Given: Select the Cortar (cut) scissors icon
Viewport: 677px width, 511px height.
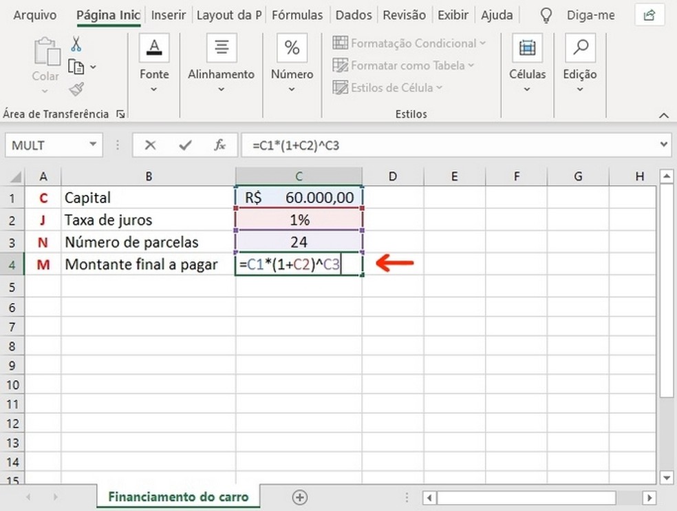Looking at the screenshot, I should (x=78, y=43).
